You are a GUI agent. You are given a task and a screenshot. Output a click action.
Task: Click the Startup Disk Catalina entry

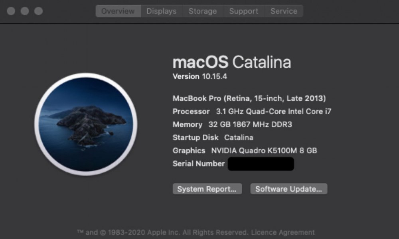pos(213,138)
